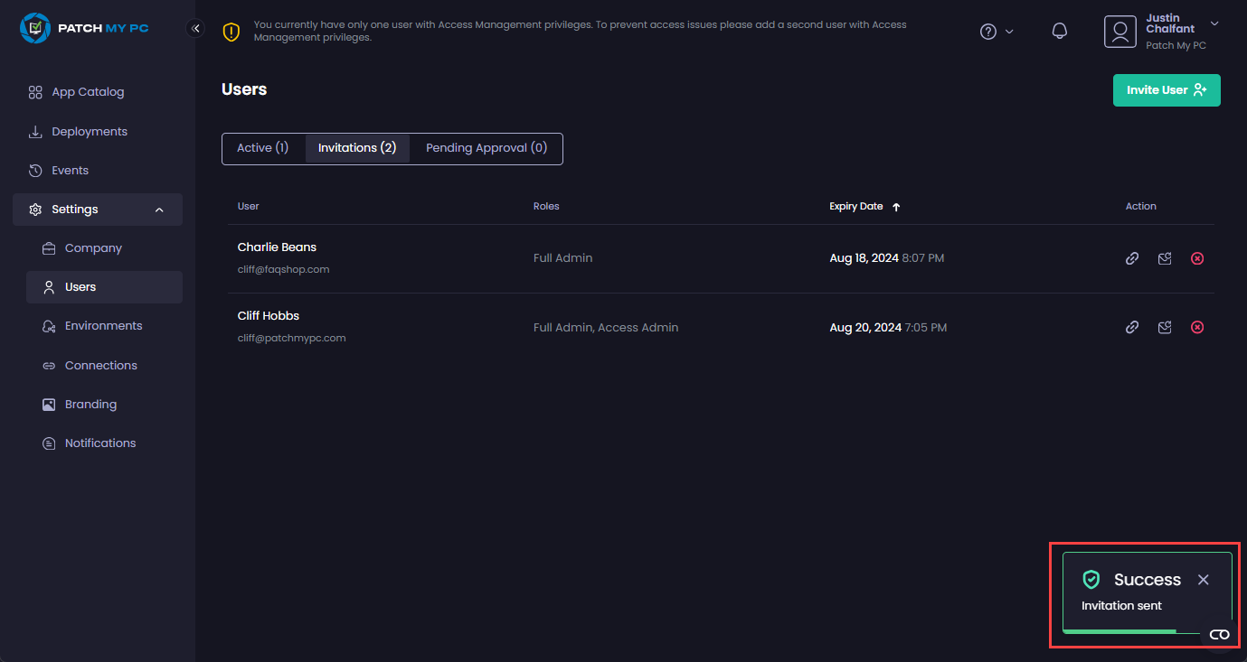Toggle the switch below Success toast

[1219, 635]
